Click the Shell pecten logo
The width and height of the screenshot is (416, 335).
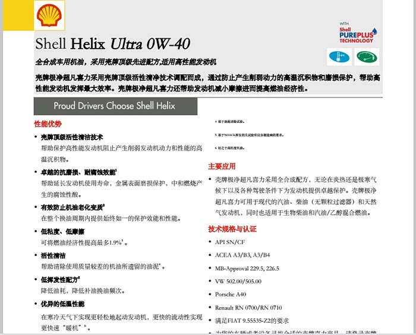pos(49,15)
